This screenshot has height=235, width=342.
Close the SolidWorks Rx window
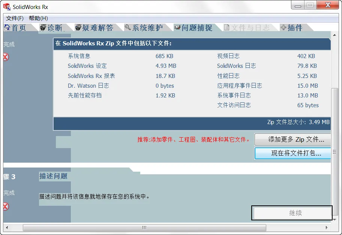(328, 5)
